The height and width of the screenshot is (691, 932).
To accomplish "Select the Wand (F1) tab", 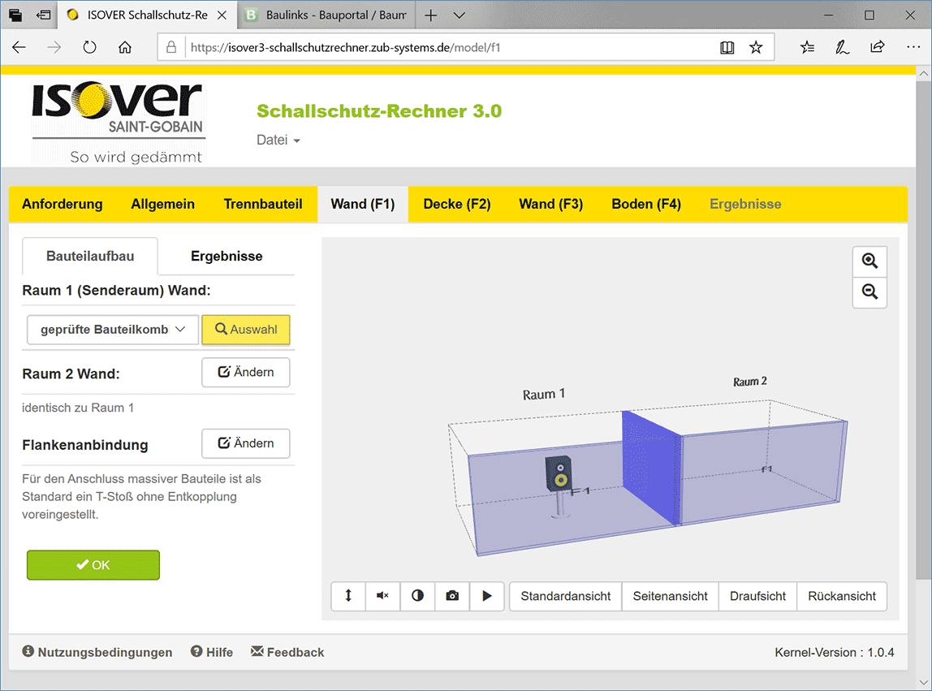I will tap(363, 204).
